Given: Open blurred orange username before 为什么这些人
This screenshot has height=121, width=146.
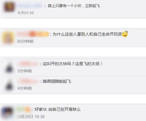Looking at the screenshot, I should coord(33,34).
